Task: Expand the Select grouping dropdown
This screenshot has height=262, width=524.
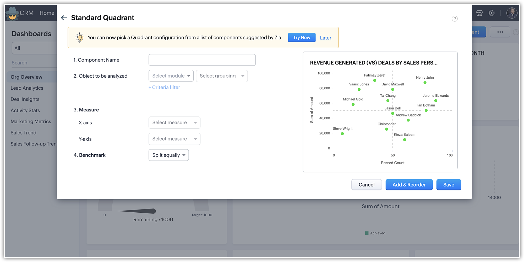Action: point(222,76)
